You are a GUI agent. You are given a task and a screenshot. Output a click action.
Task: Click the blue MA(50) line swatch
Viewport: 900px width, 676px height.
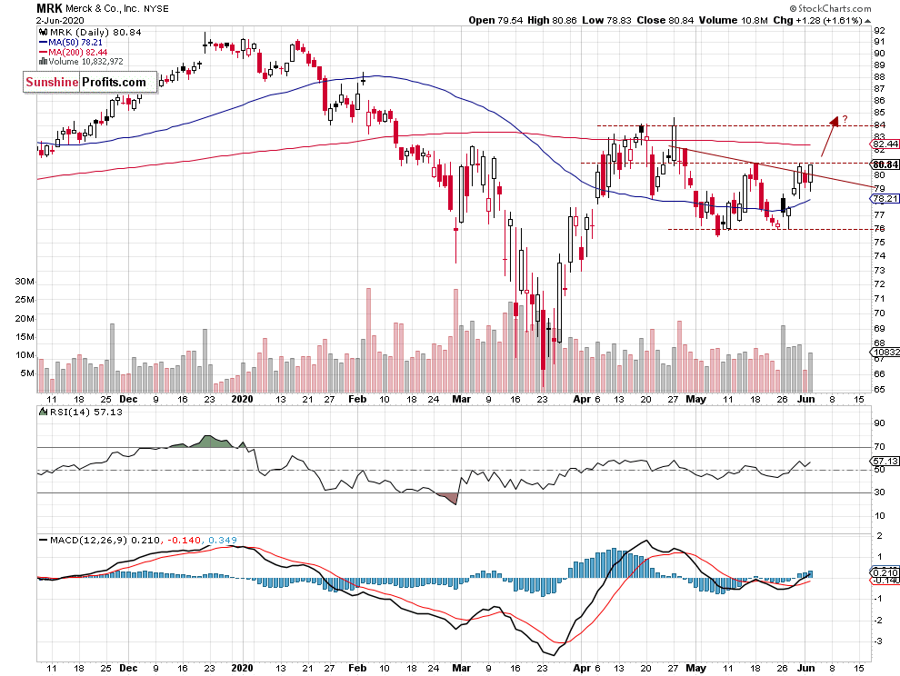coord(43,43)
